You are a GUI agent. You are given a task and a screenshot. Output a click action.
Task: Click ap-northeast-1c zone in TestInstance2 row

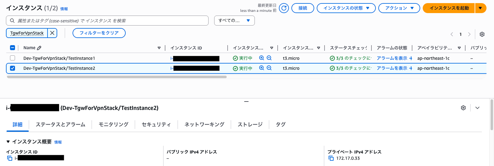(x=433, y=68)
